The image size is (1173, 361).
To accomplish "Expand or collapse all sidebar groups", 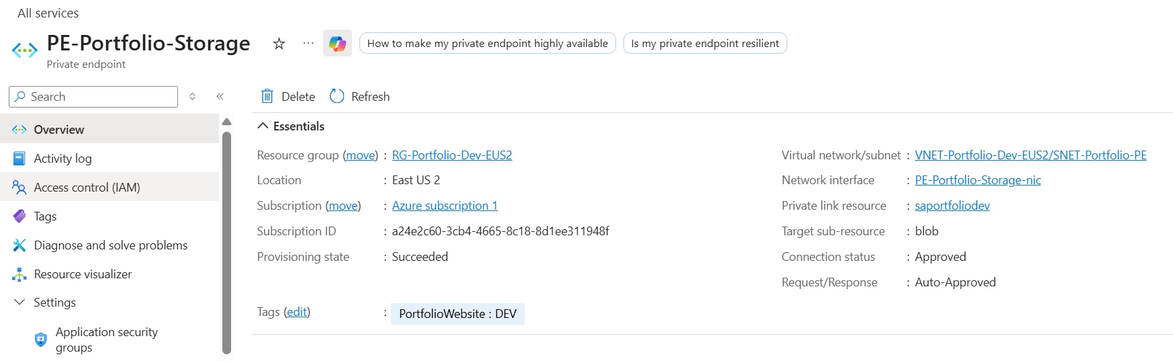I will click(192, 96).
